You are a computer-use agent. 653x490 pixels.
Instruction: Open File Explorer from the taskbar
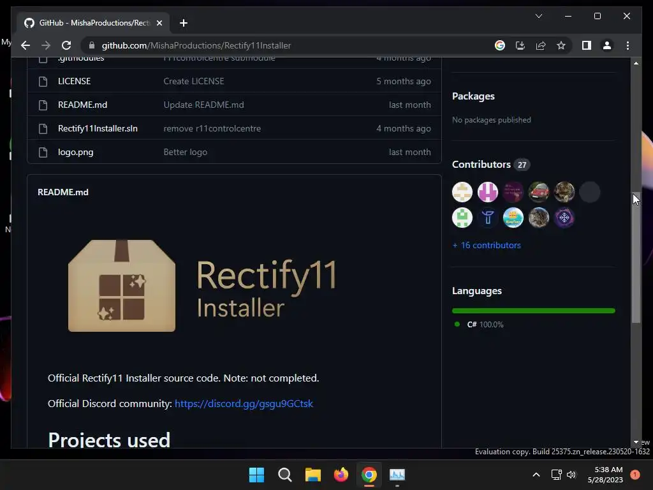coord(312,475)
